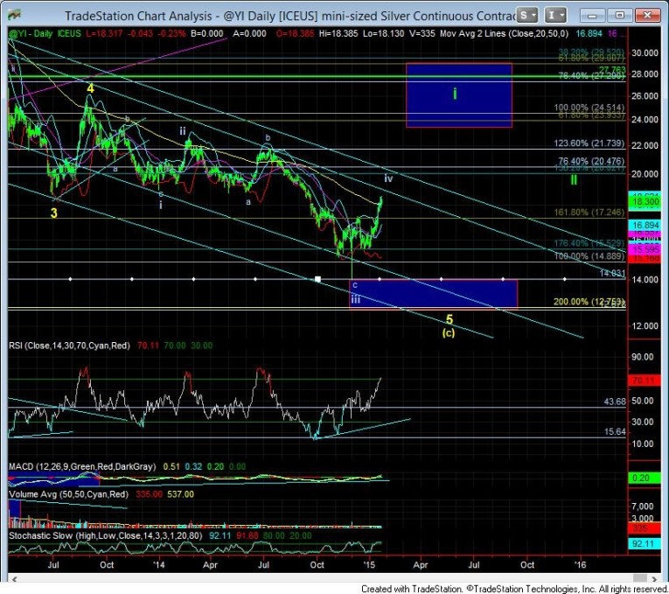Open the S symbol dropdown in title bar

[526, 16]
